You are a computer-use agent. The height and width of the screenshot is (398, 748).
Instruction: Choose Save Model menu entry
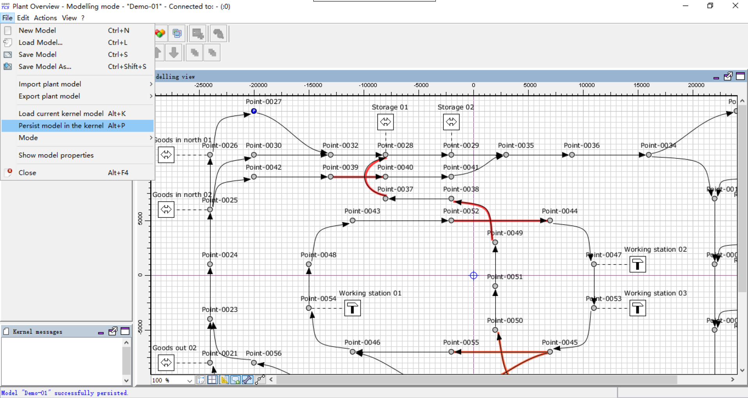click(x=78, y=55)
